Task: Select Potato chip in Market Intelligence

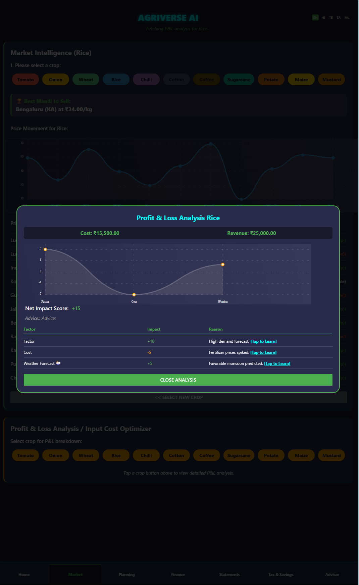Action: pos(271,80)
